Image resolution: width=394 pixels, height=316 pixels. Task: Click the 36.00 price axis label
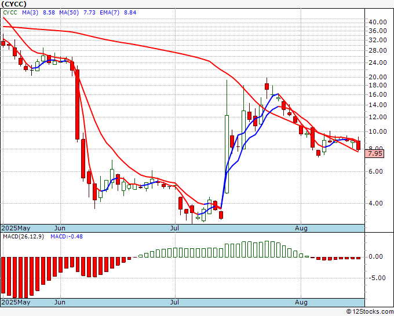[x=377, y=31]
